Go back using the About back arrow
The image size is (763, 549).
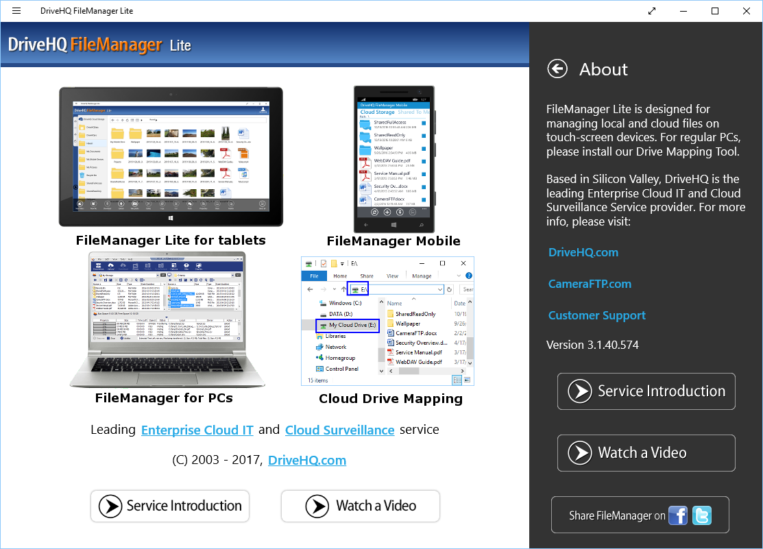[557, 69]
